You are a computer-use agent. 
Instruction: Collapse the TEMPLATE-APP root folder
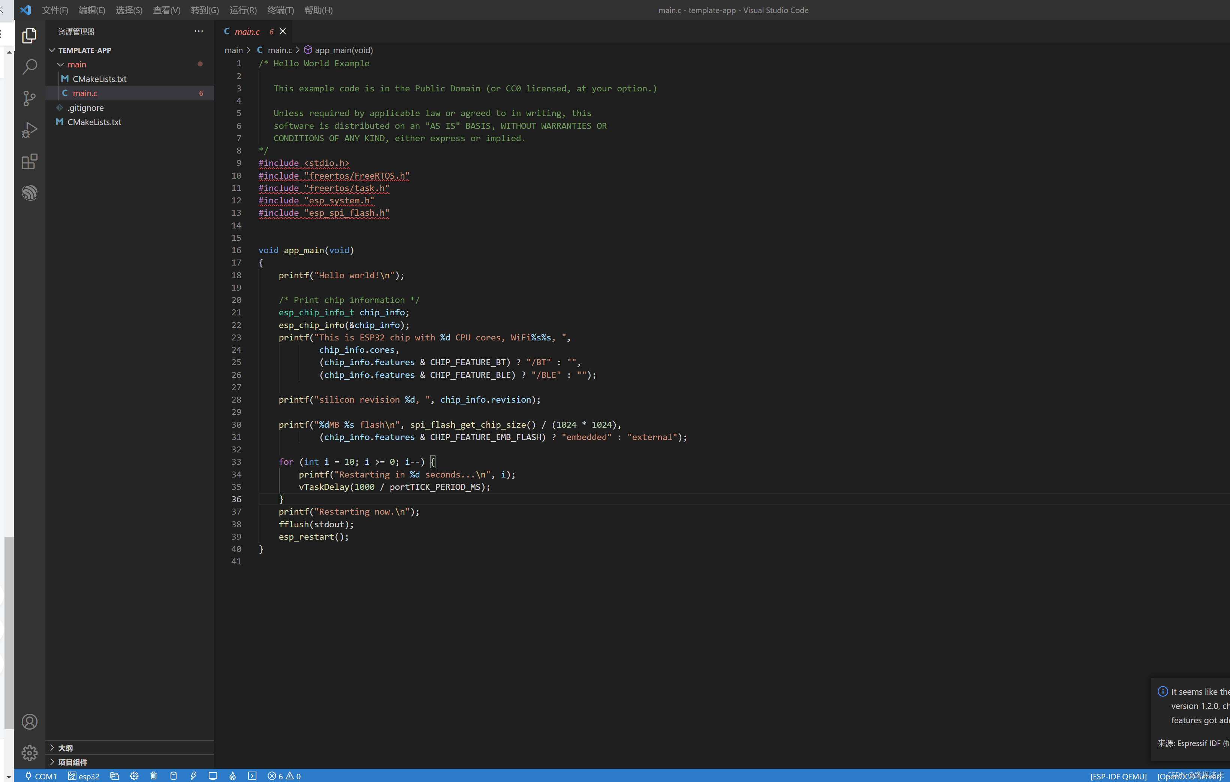coord(52,50)
